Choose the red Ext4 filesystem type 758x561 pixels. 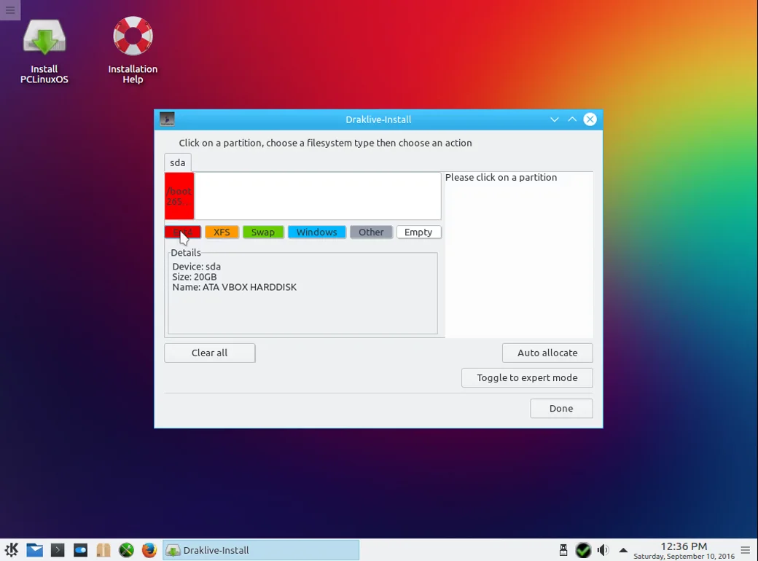coord(183,232)
